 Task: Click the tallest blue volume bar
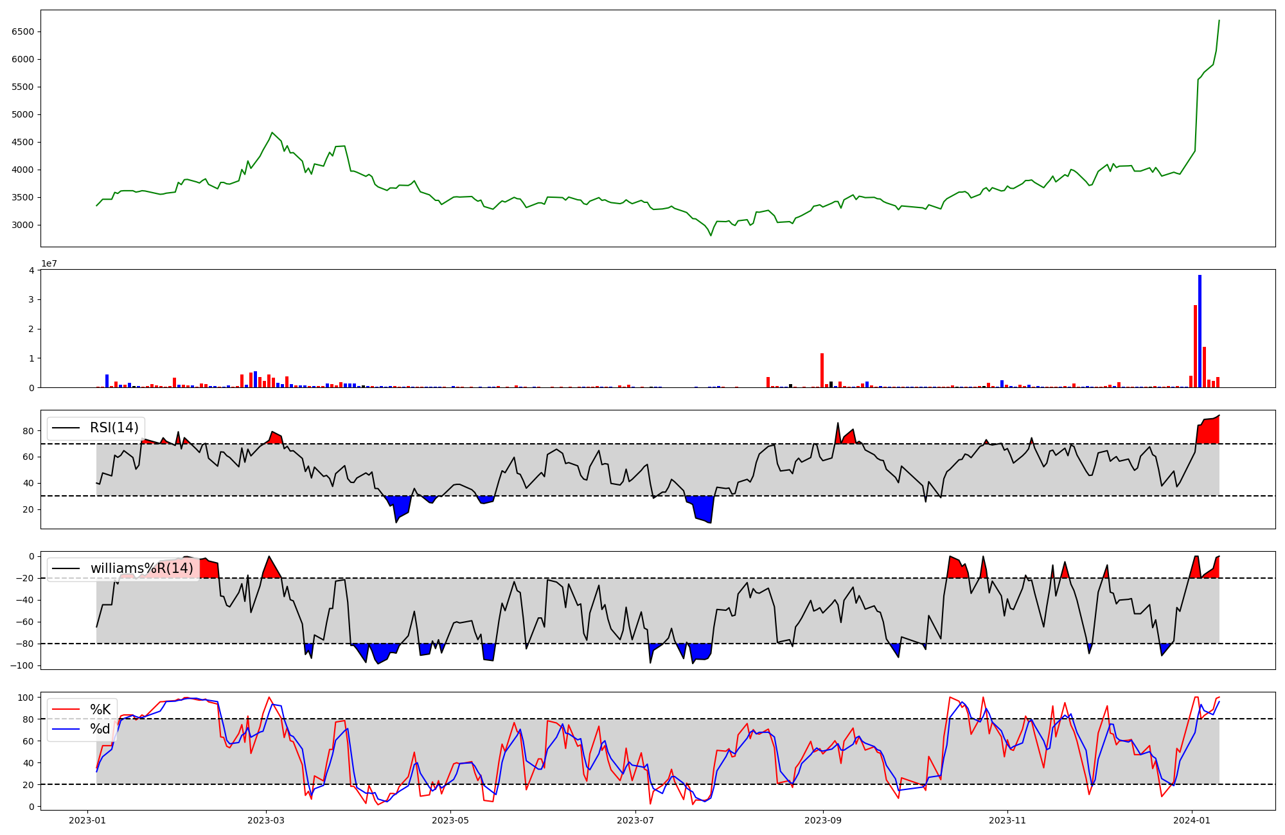tap(1200, 331)
